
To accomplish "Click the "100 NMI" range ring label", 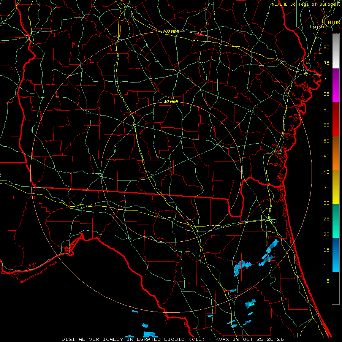I will coord(171,31).
